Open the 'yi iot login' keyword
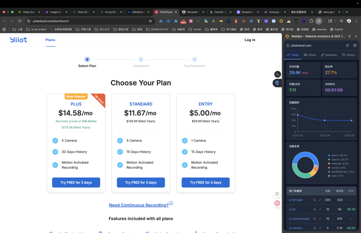 pyautogui.click(x=296, y=200)
